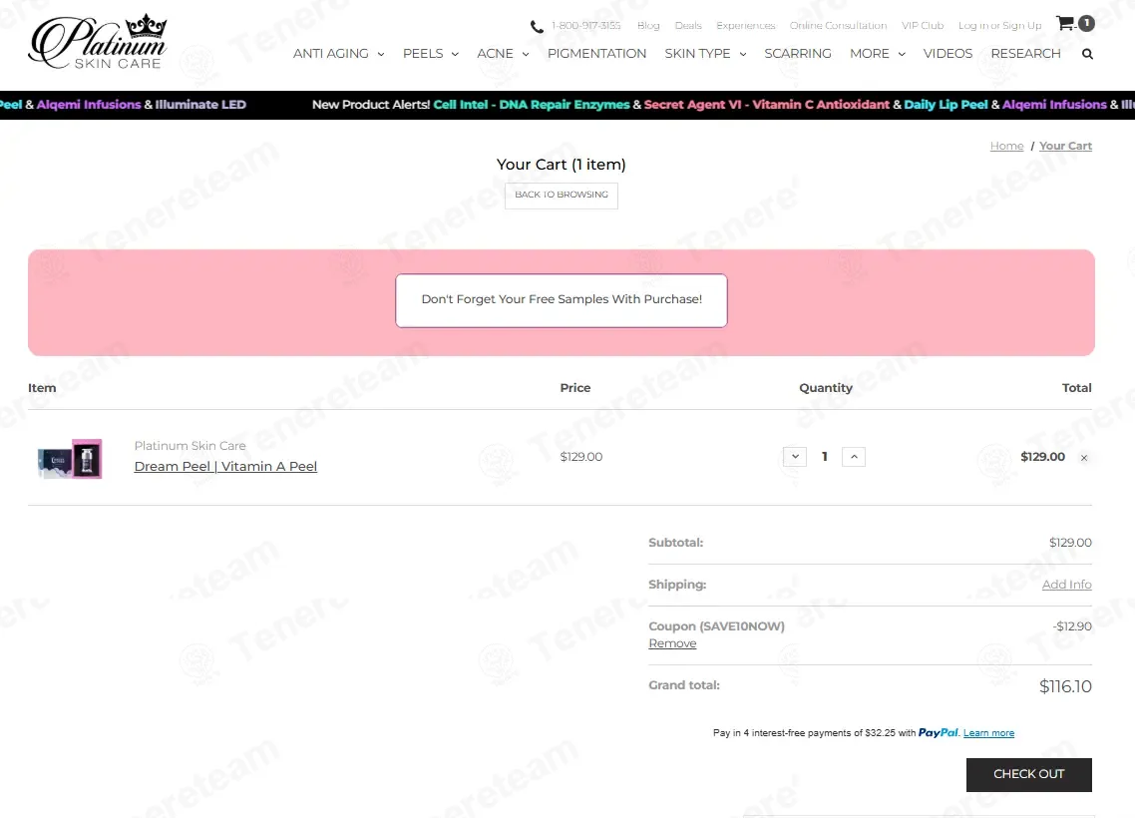The height and width of the screenshot is (818, 1135).
Task: Go to the Research page
Action: point(1025,54)
